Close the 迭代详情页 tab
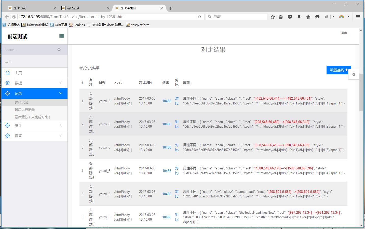The width and height of the screenshot is (365, 229). click(162, 8)
